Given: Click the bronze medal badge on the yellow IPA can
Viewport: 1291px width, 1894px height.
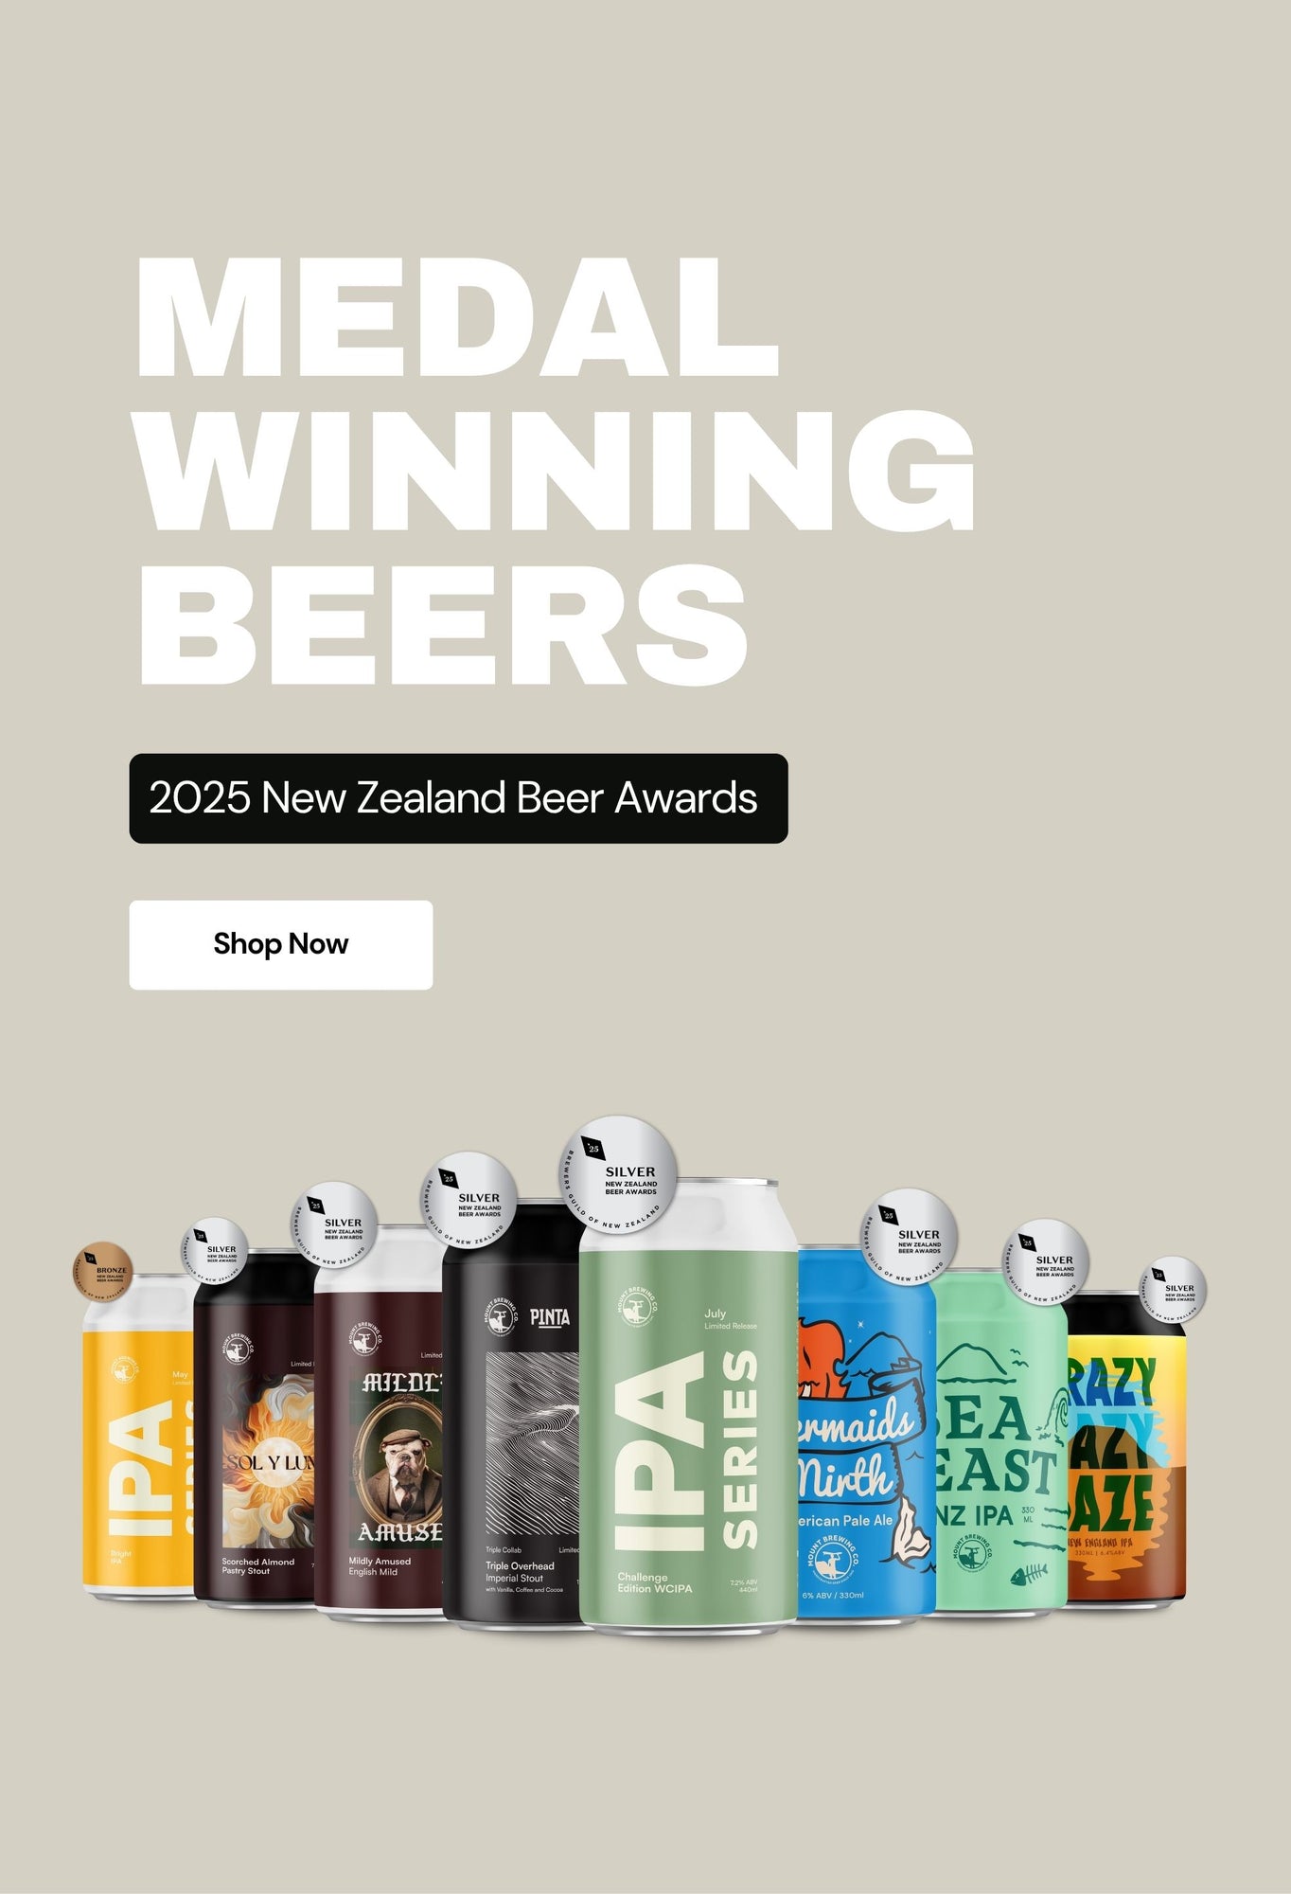Looking at the screenshot, I should [103, 1271].
